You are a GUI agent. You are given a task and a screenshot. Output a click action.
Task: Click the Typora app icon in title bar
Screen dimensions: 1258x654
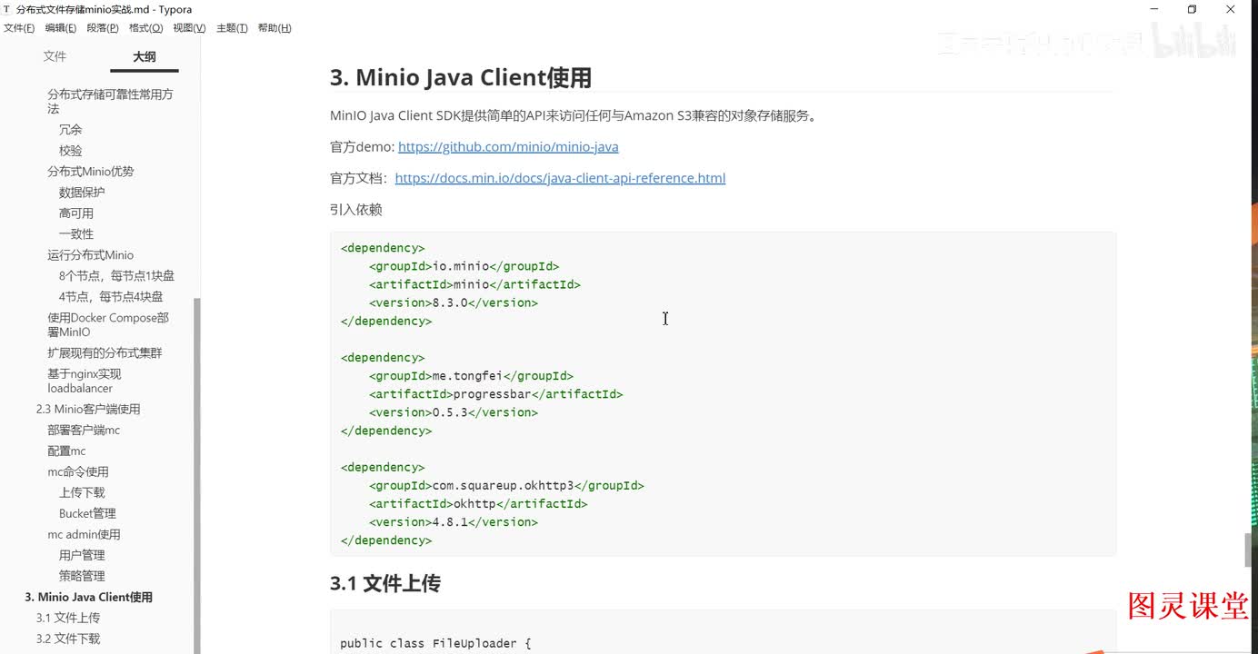tap(7, 9)
